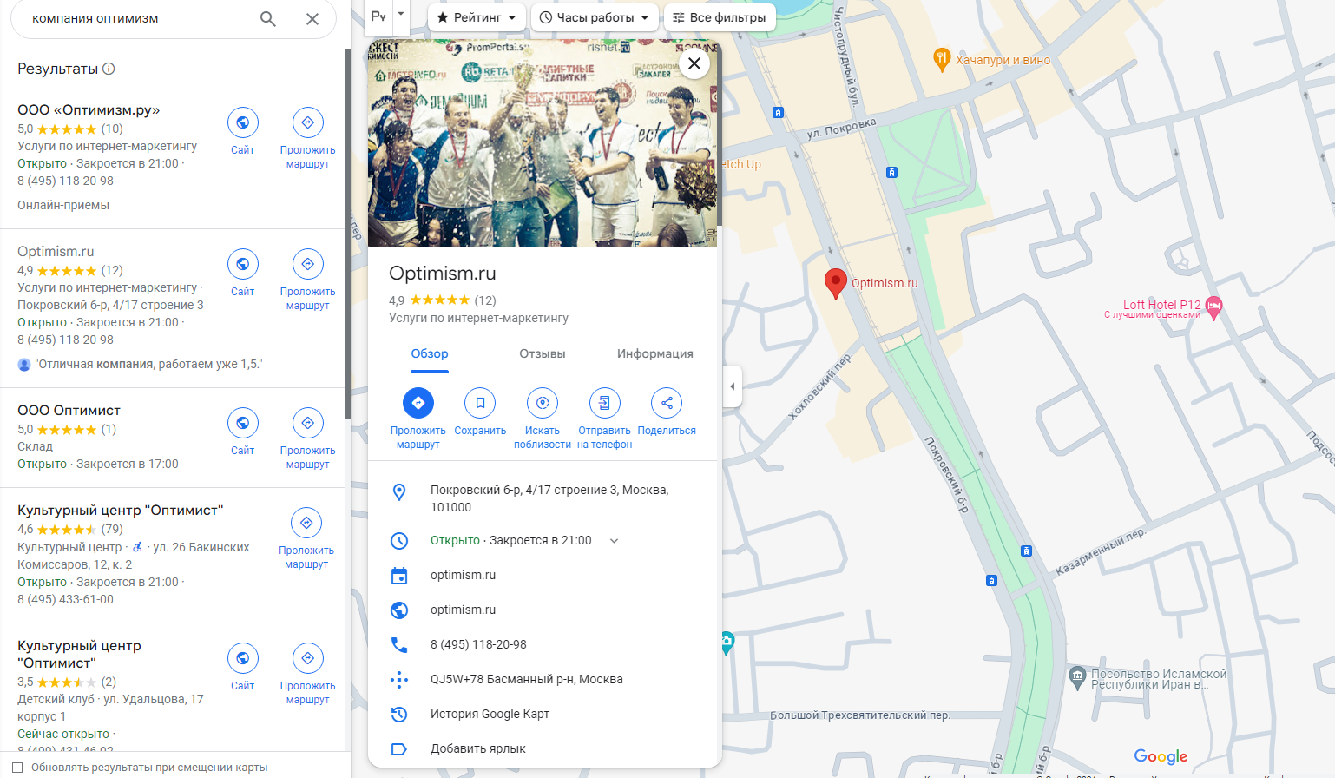Click Отправить на телефон icon

pyautogui.click(x=605, y=403)
